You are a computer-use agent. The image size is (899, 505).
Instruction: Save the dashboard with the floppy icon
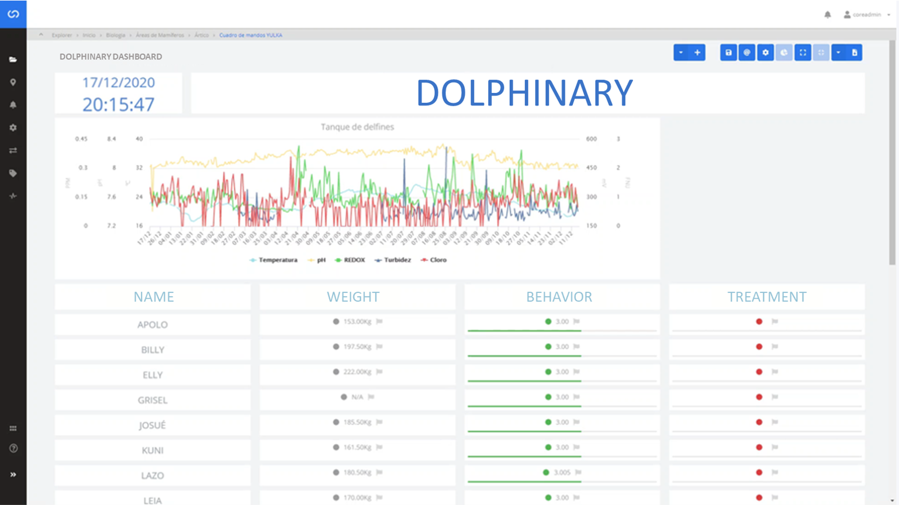pos(728,53)
